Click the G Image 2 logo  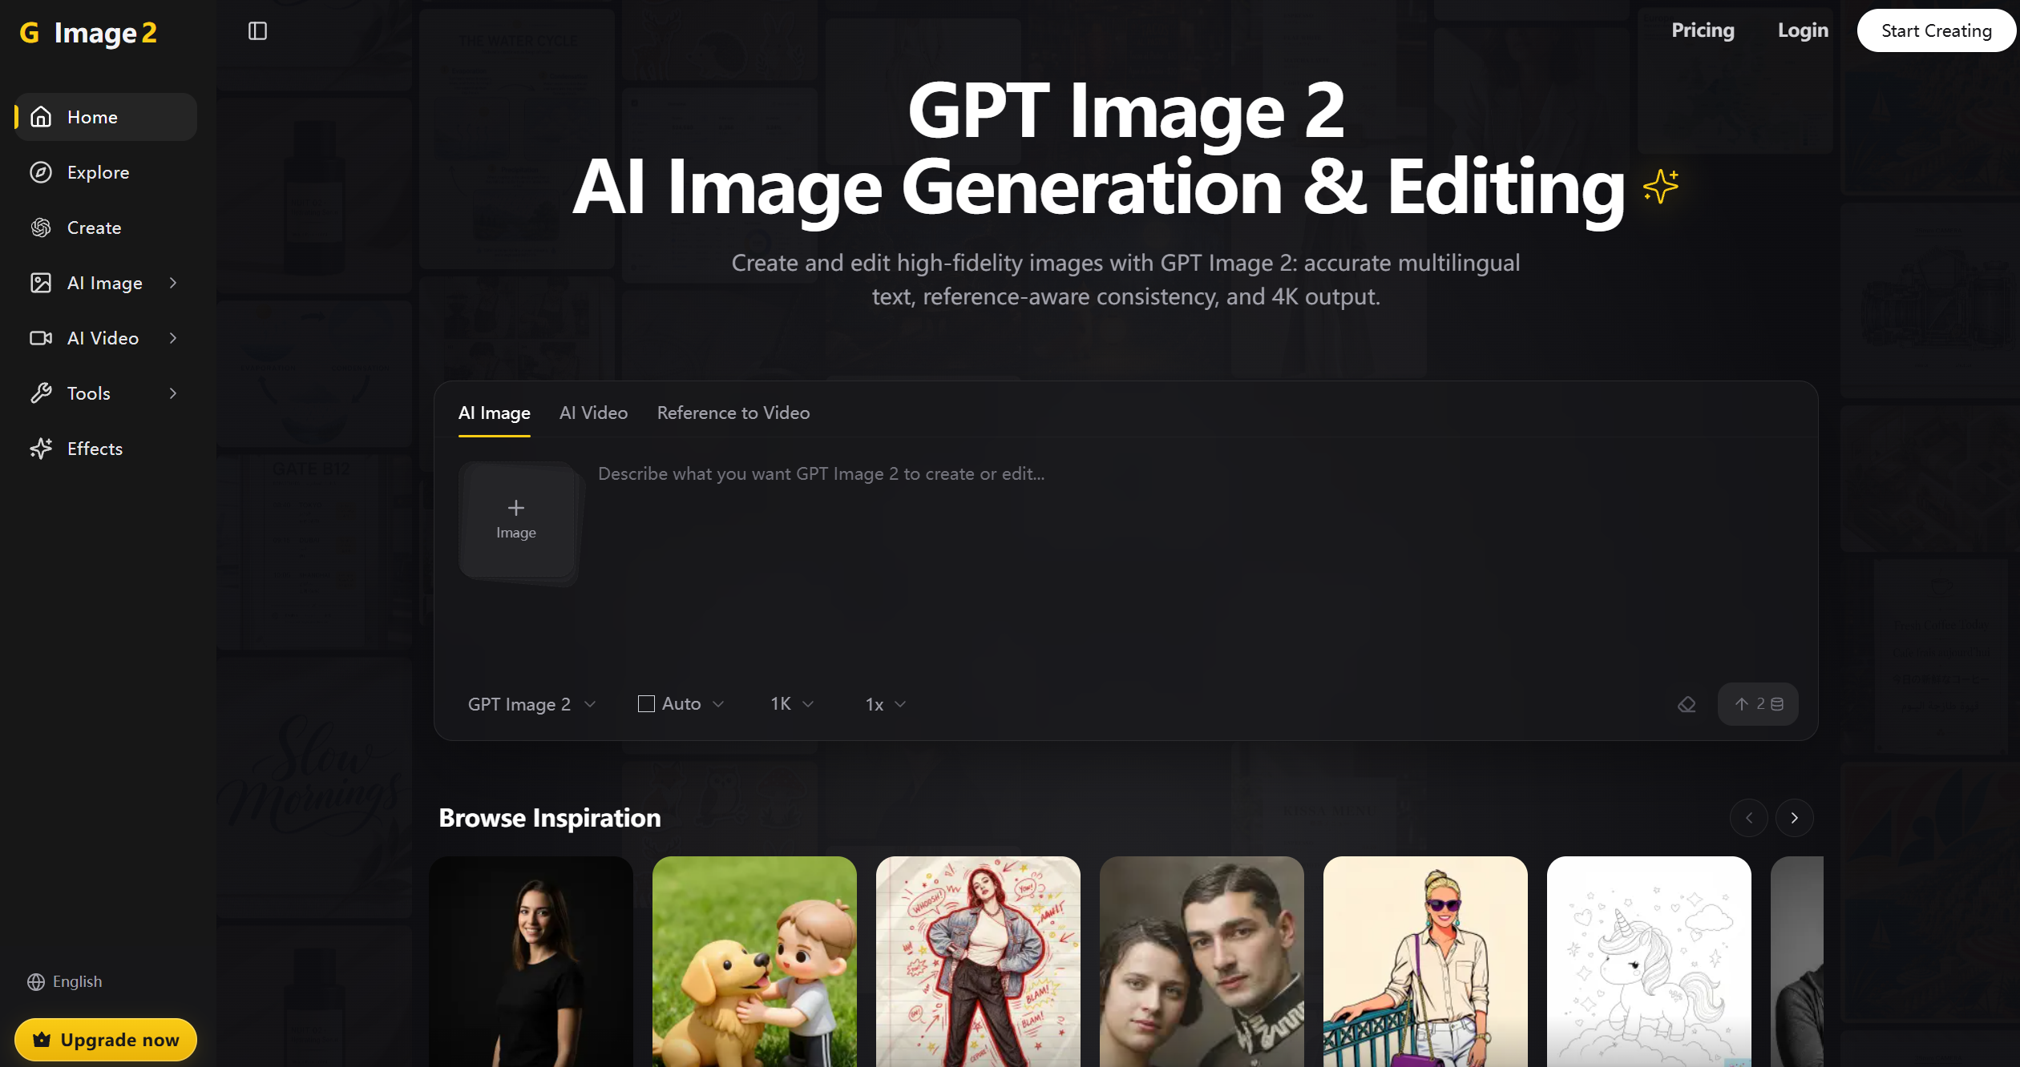(x=88, y=32)
